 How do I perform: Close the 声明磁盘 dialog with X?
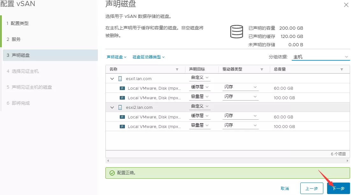point(346,5)
